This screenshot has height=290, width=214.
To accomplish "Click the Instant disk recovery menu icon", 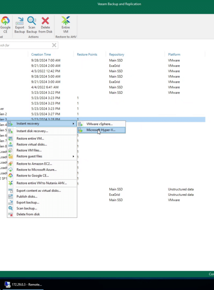I will [10, 131].
